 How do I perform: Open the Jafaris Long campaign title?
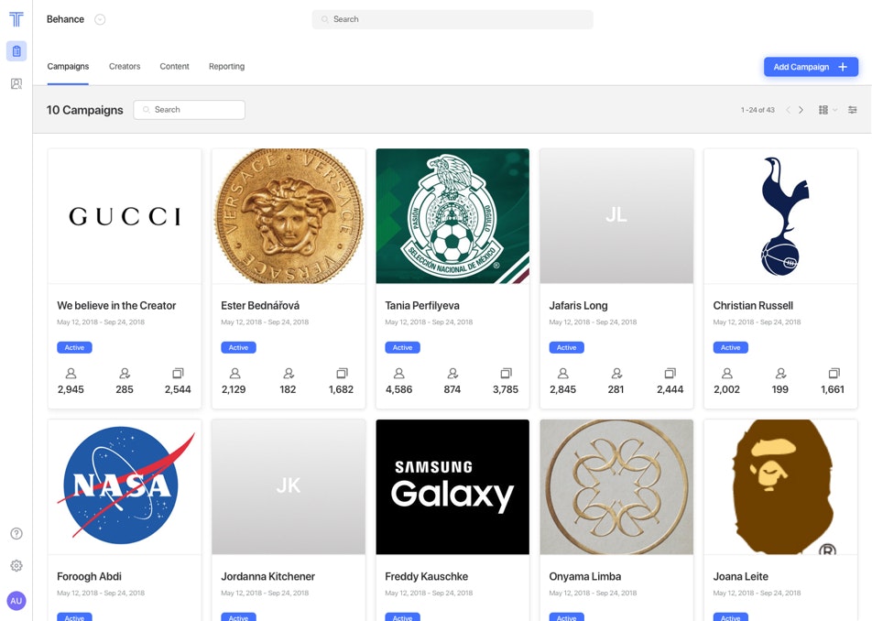coord(578,306)
